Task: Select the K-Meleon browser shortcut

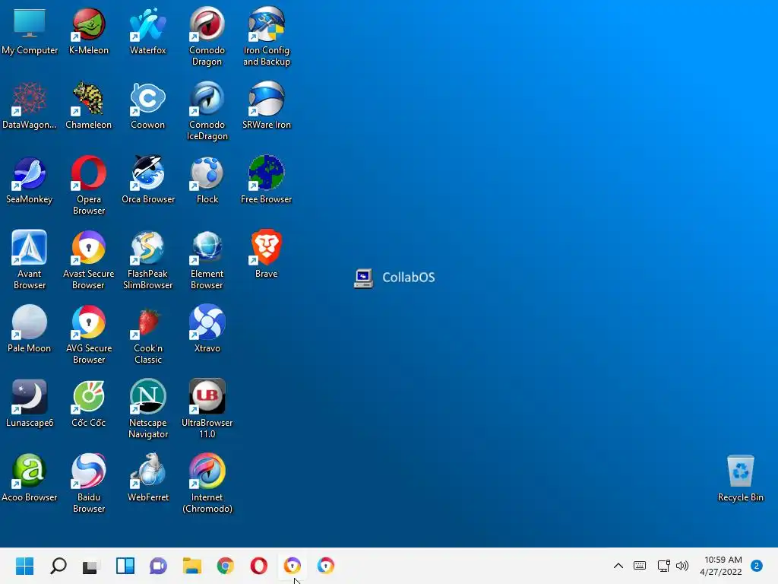Action: pos(88,30)
